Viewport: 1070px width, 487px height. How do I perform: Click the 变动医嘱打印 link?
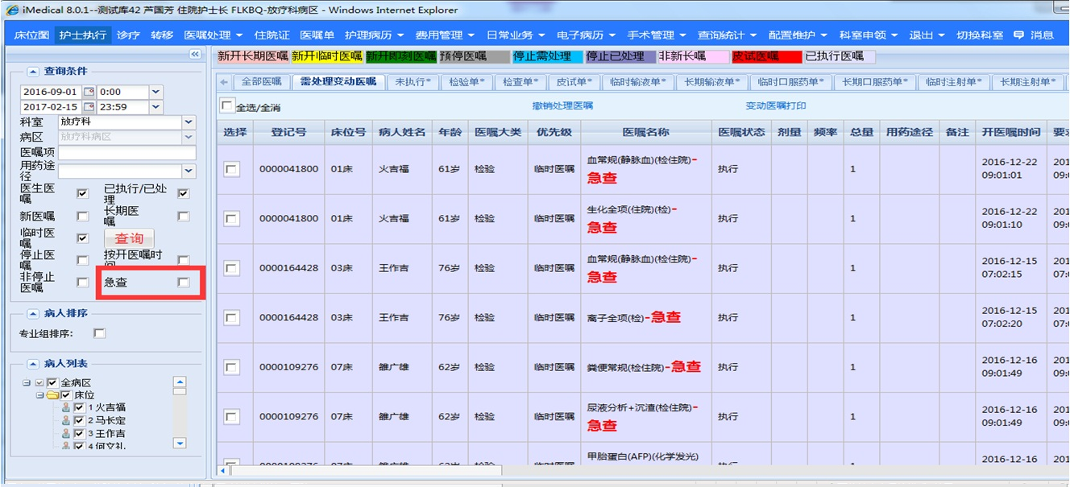click(775, 106)
